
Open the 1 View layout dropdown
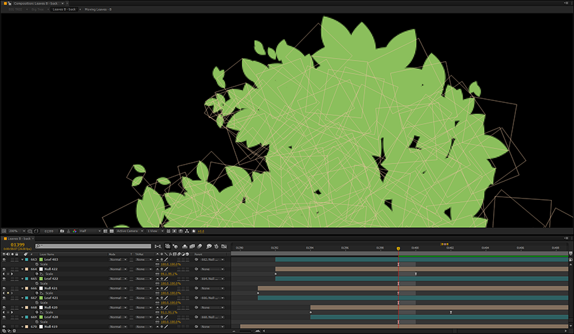pos(155,231)
